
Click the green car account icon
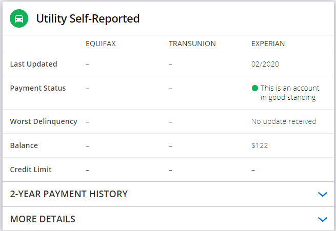coord(19,18)
